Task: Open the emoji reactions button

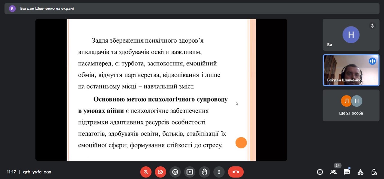Action: pos(175,172)
